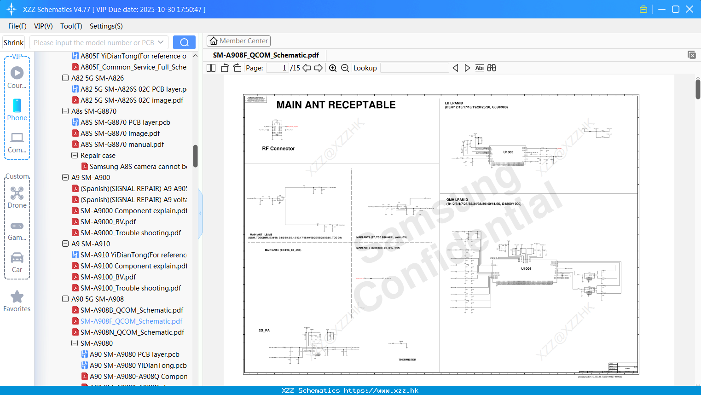The width and height of the screenshot is (701, 395).
Task: Open SM-A908B_QCOM_Schematic.pdf
Action: (x=127, y=310)
